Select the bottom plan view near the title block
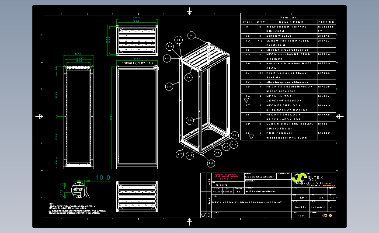This screenshot has height=233, width=379. [x=137, y=197]
